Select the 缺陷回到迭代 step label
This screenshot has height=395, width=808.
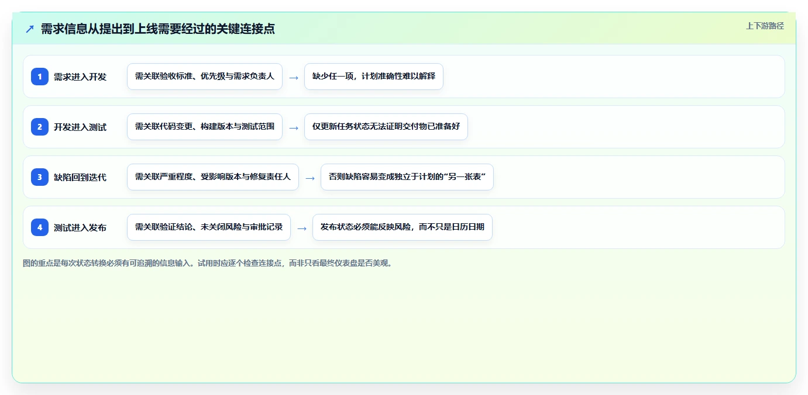click(x=80, y=177)
